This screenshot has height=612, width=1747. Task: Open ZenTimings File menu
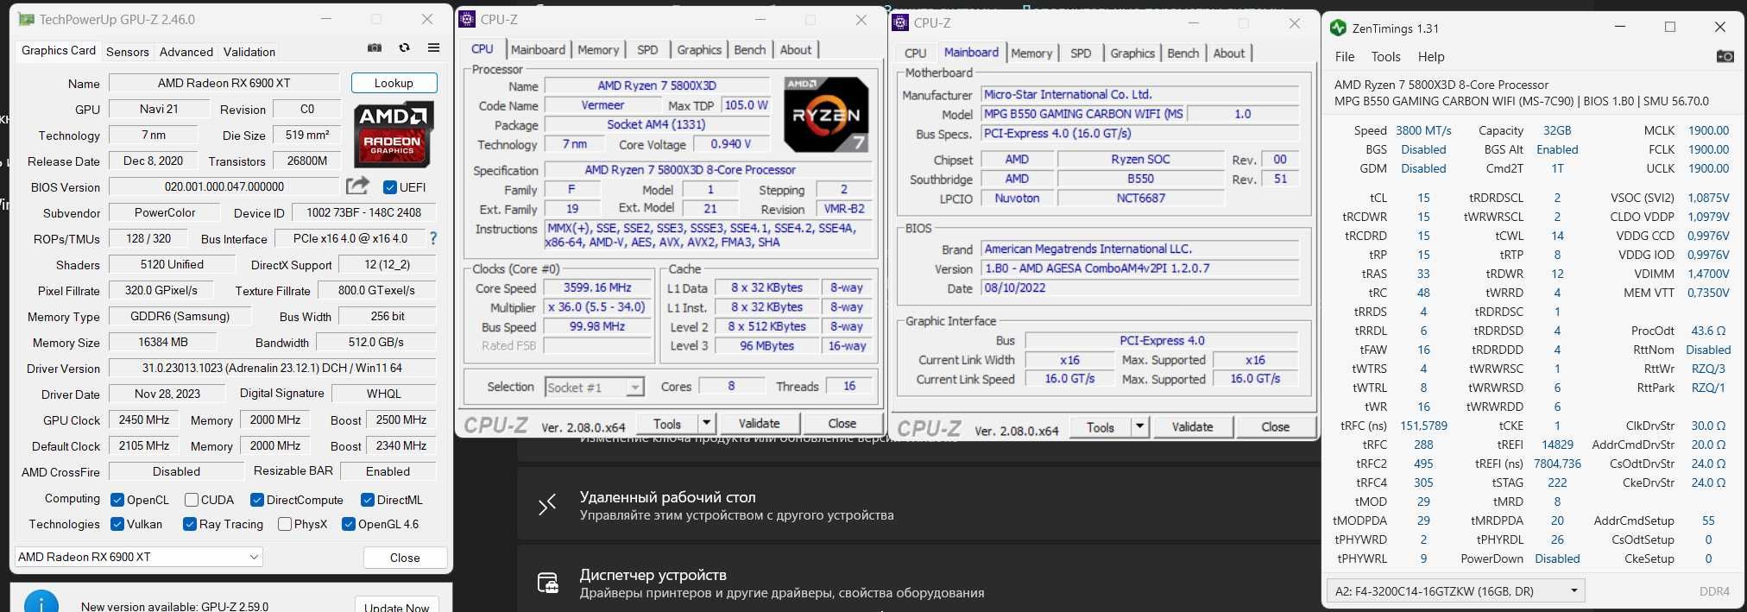[x=1345, y=57]
